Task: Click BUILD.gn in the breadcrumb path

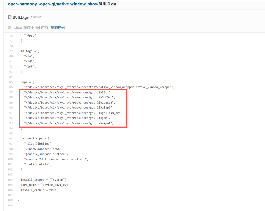Action: (x=108, y=5)
